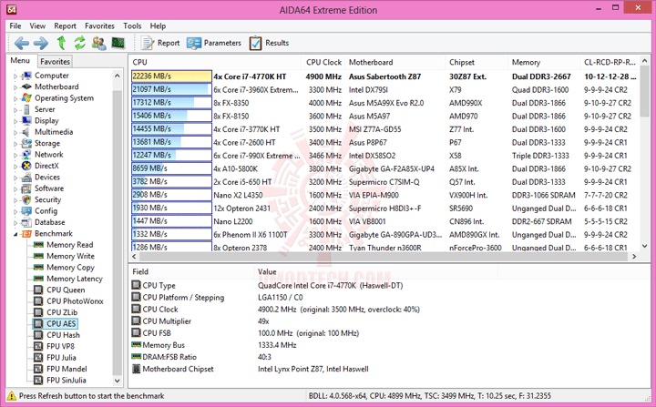Open the Tools menu
This screenshot has width=656, height=407.
coord(132,25)
